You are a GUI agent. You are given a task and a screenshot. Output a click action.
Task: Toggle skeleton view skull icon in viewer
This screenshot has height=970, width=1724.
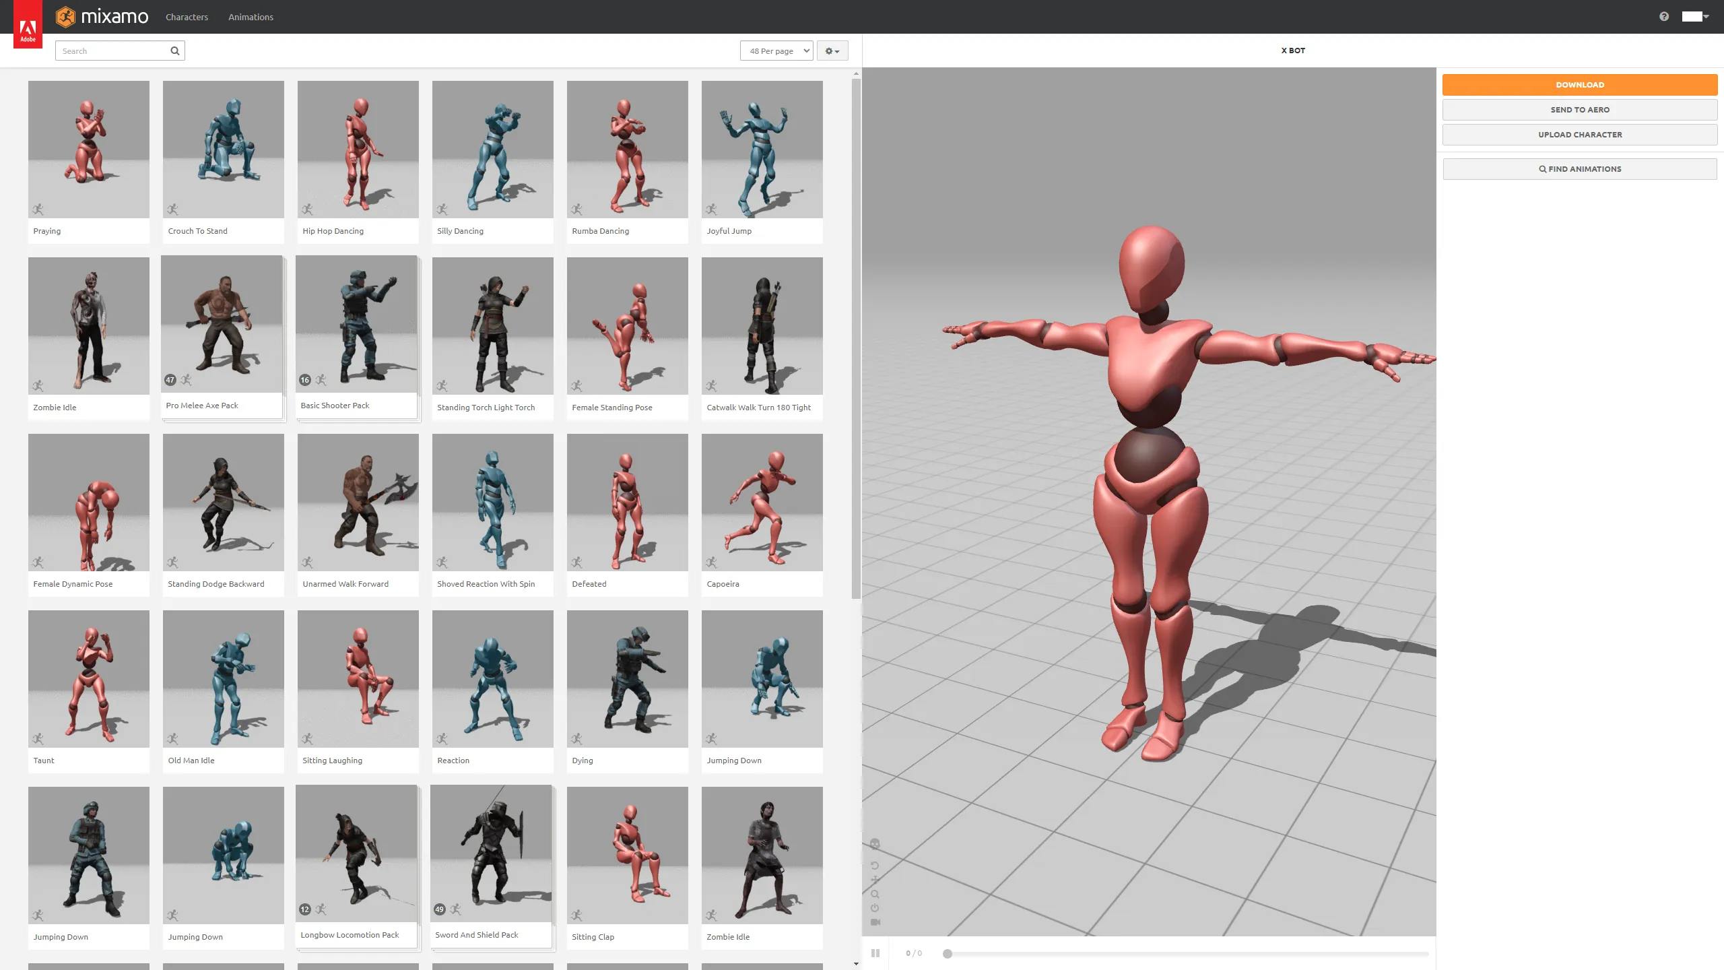point(875,844)
